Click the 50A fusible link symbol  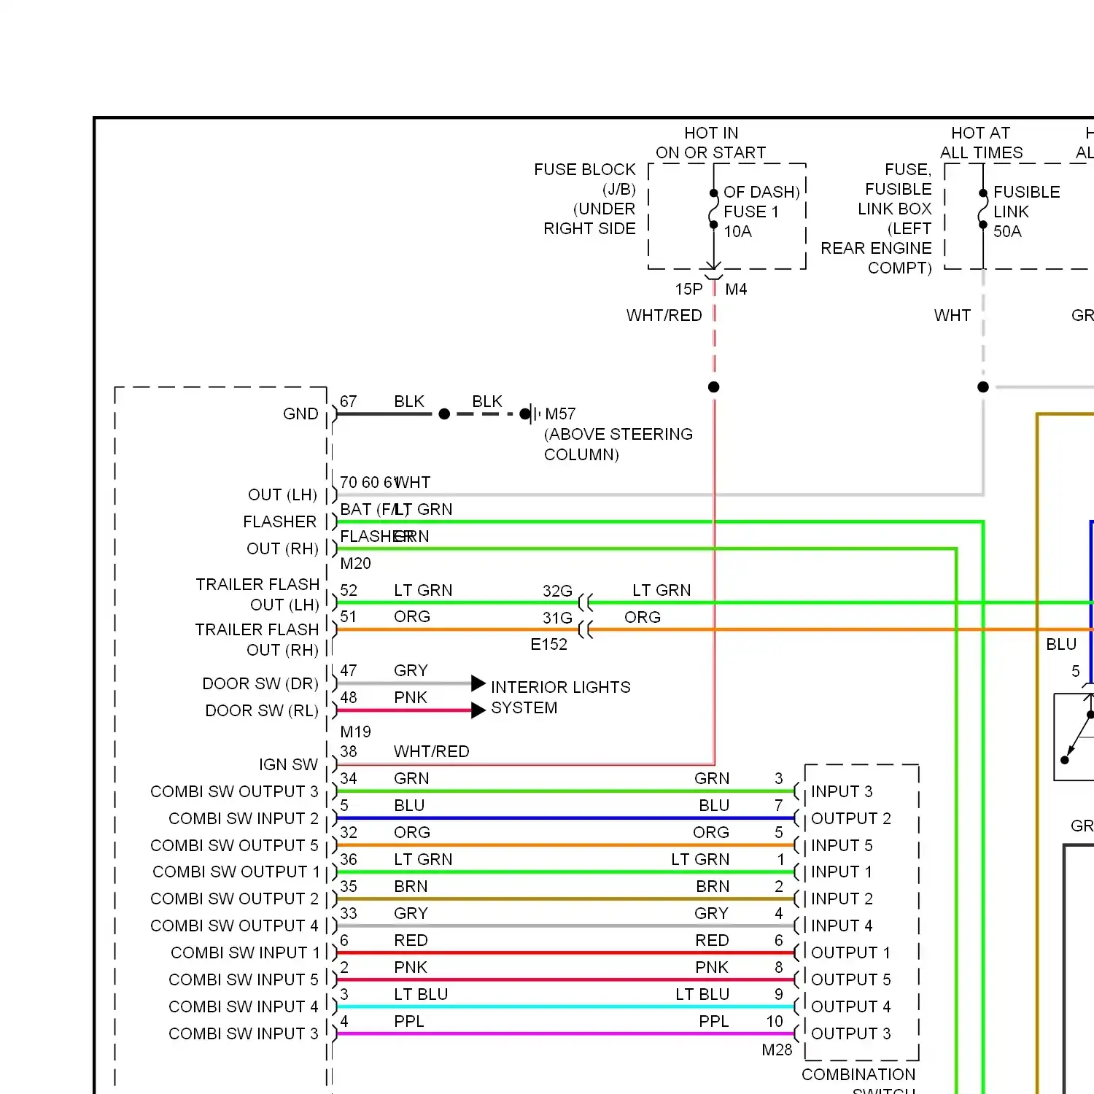983,209
